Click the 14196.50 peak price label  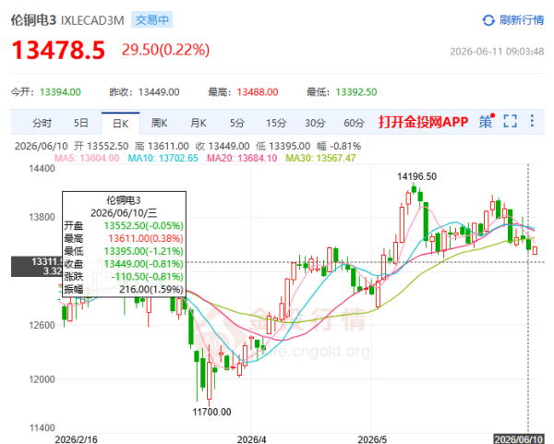[417, 176]
